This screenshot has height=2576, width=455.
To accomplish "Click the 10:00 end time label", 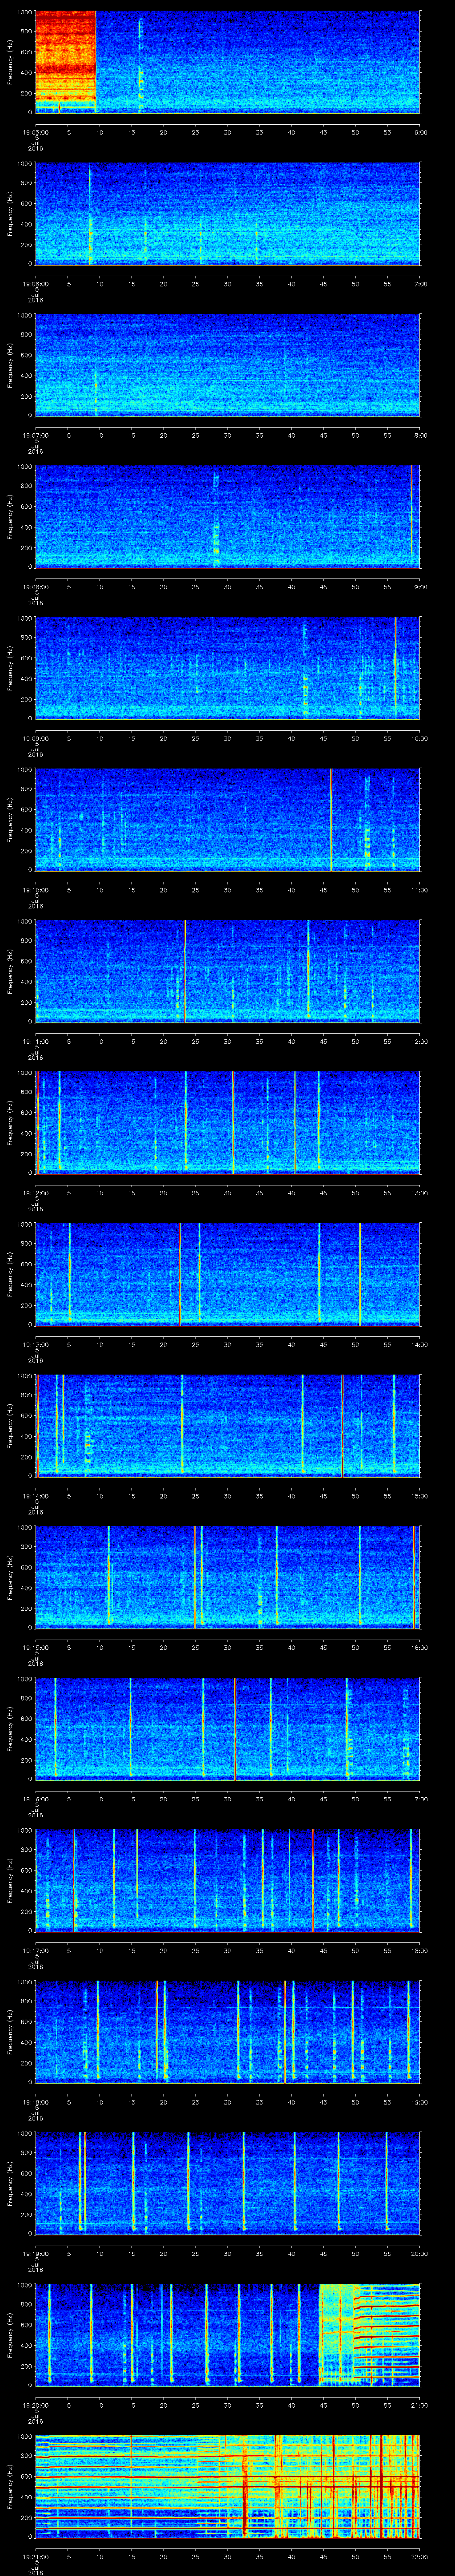I will pos(419,738).
